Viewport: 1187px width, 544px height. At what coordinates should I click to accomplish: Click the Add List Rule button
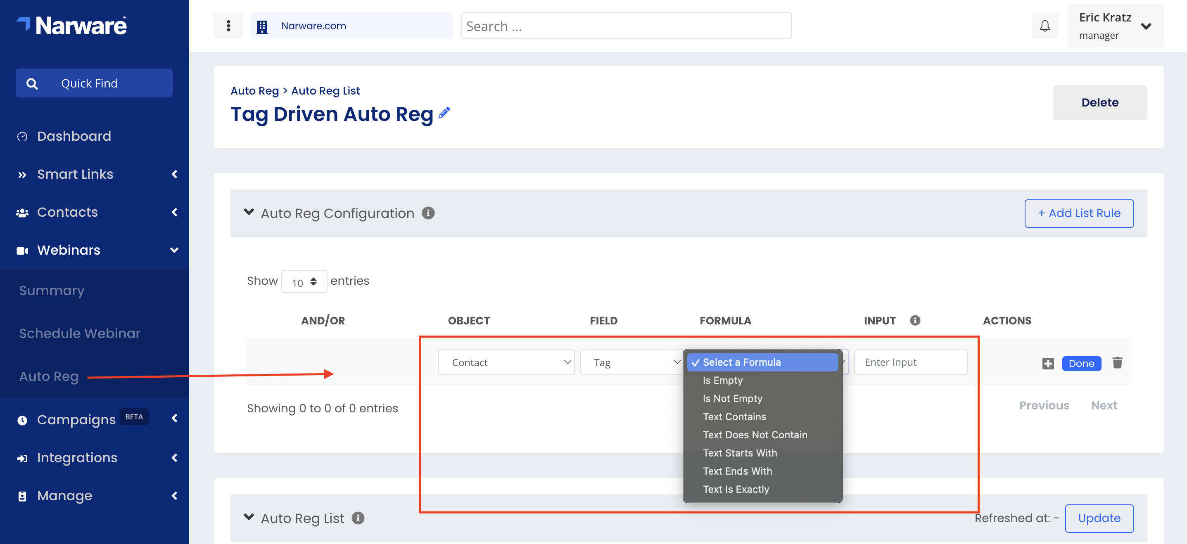[x=1079, y=213]
